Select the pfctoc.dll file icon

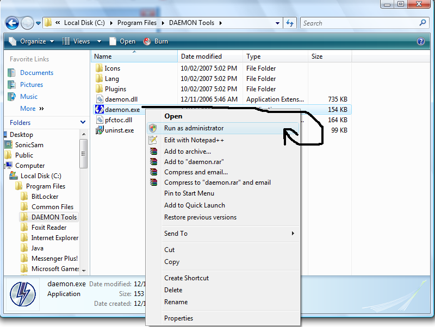click(x=100, y=120)
